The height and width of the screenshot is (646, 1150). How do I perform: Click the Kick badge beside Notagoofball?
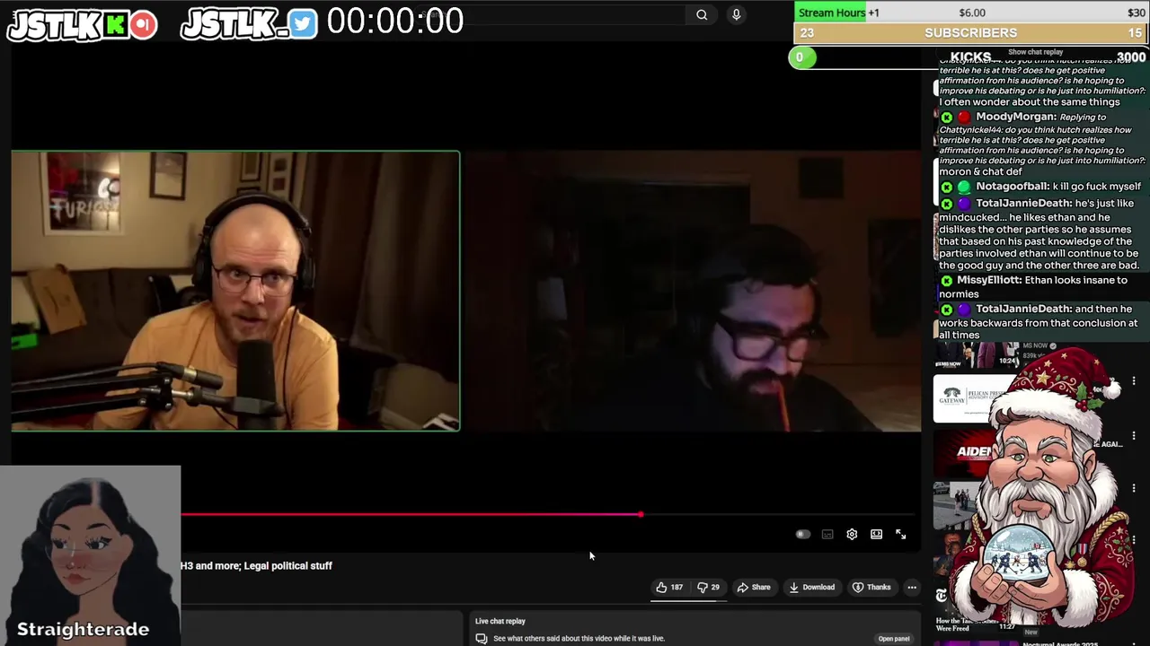click(946, 188)
